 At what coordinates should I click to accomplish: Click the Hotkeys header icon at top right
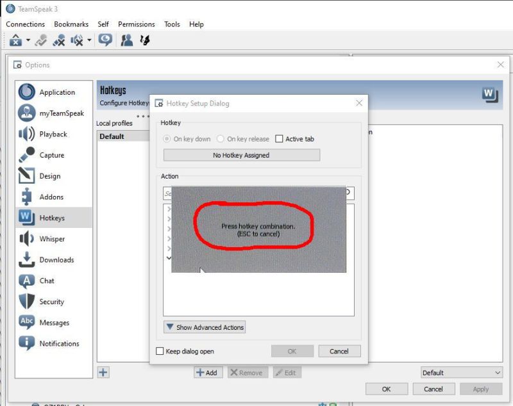click(490, 95)
